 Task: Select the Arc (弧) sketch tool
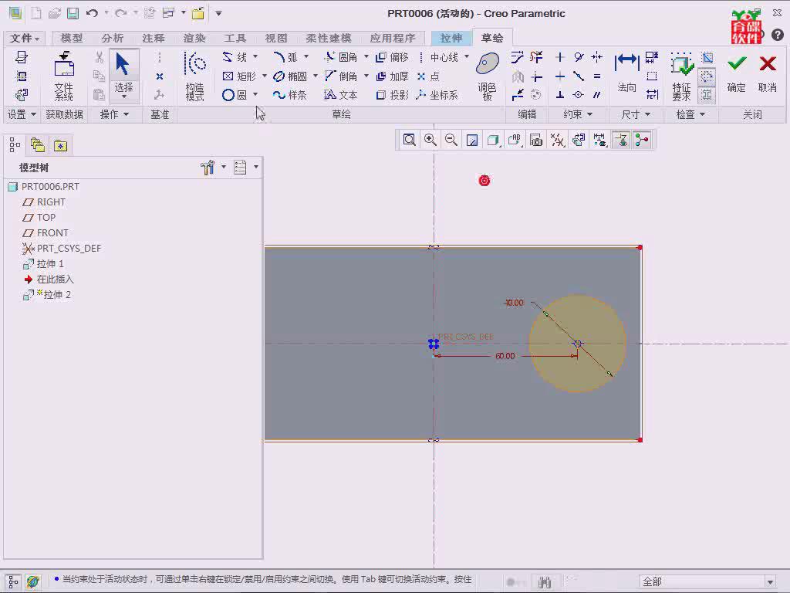click(x=285, y=57)
